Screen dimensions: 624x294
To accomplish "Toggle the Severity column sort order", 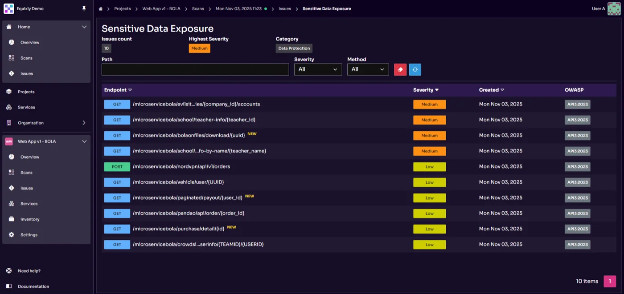I will 438,90.
